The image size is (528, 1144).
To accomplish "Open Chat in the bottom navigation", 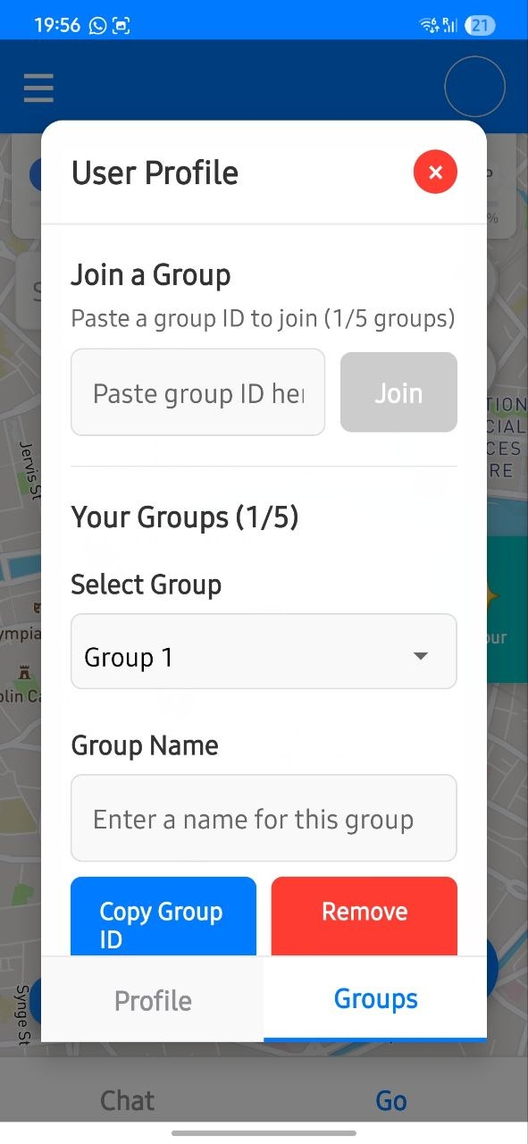I will tap(127, 1099).
